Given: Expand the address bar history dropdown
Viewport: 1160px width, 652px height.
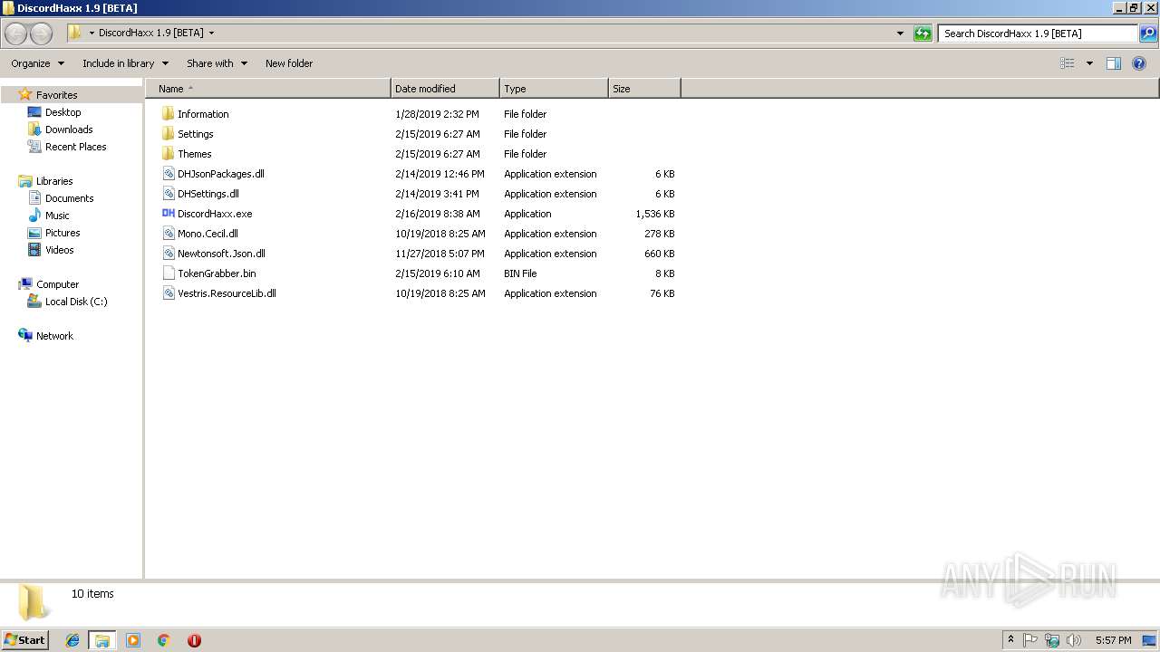Looking at the screenshot, I should [900, 34].
